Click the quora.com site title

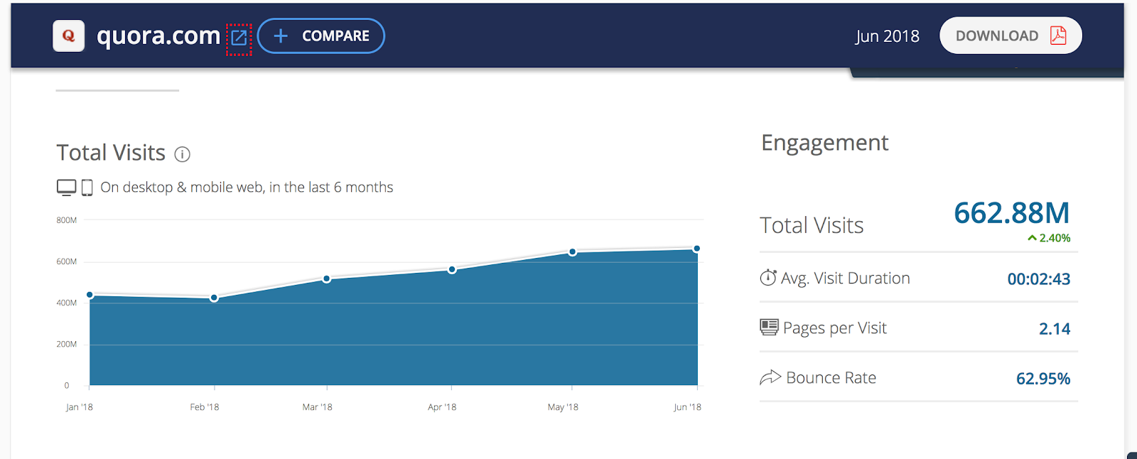[x=158, y=36]
